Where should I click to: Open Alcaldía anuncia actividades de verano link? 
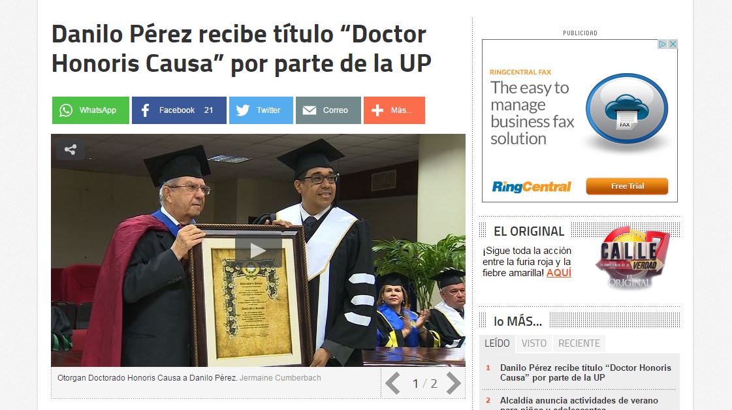579,404
